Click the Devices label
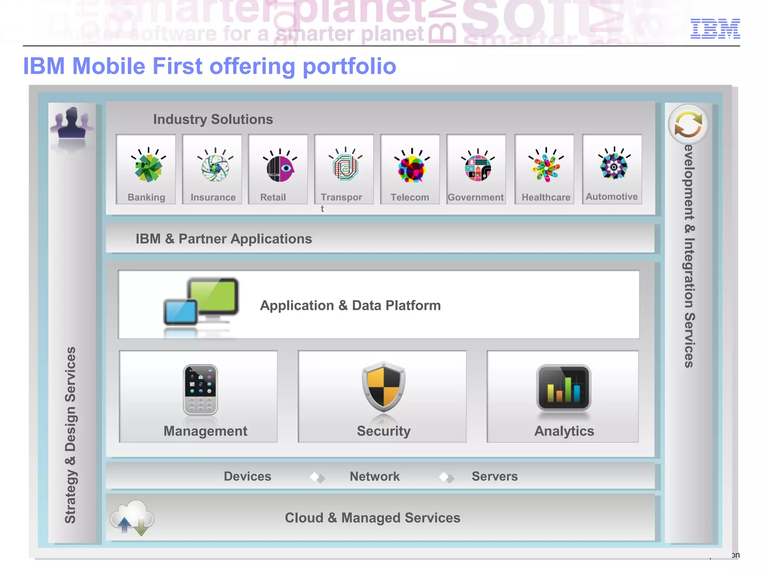This screenshot has width=763, height=572. (x=247, y=476)
